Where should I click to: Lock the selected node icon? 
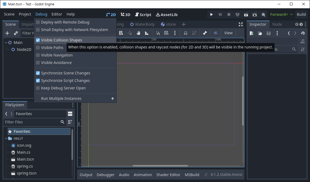pyautogui.click(x=185, y=33)
